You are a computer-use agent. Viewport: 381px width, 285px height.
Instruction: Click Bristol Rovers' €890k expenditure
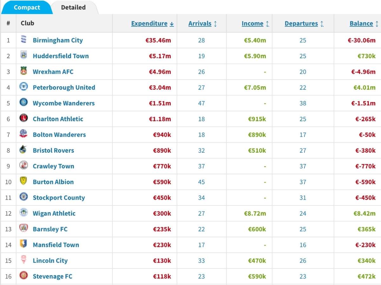click(x=162, y=150)
